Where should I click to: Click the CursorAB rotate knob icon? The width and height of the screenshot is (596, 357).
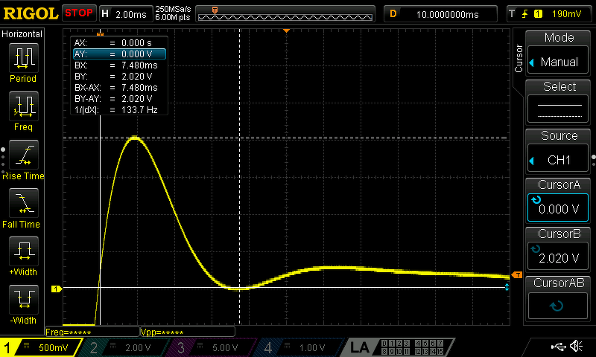[x=557, y=306]
